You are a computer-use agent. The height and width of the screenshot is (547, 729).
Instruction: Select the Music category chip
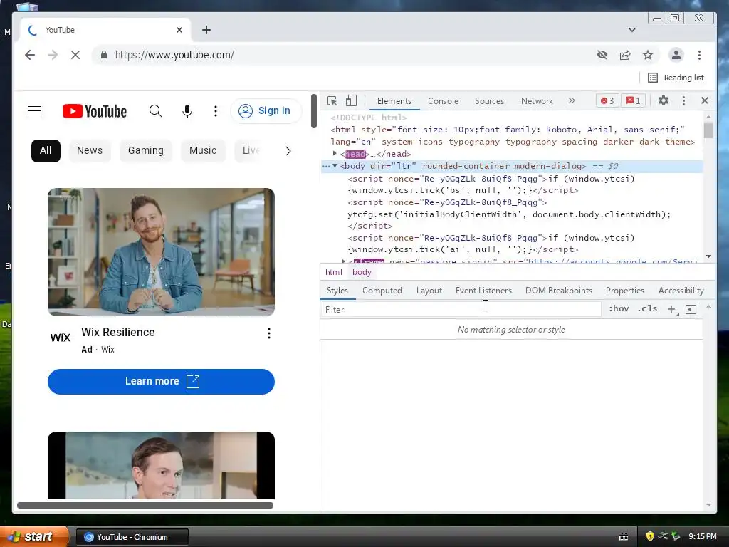(203, 151)
